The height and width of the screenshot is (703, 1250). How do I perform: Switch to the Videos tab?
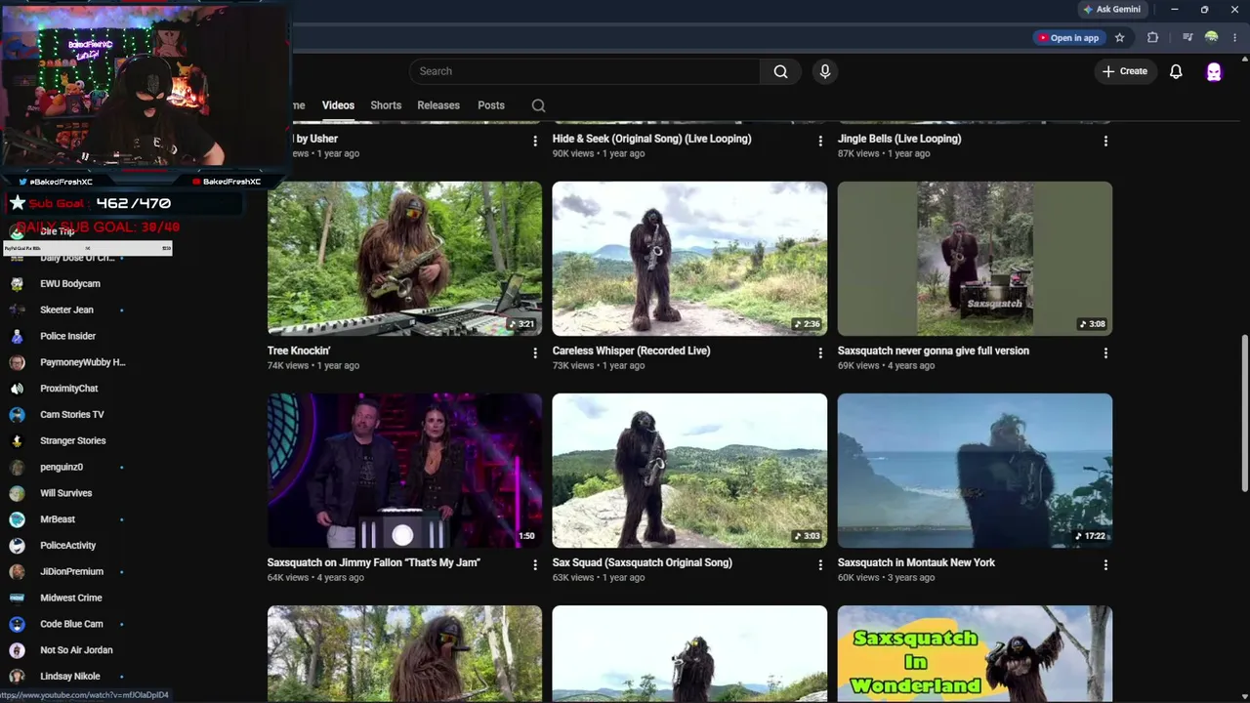(x=338, y=105)
